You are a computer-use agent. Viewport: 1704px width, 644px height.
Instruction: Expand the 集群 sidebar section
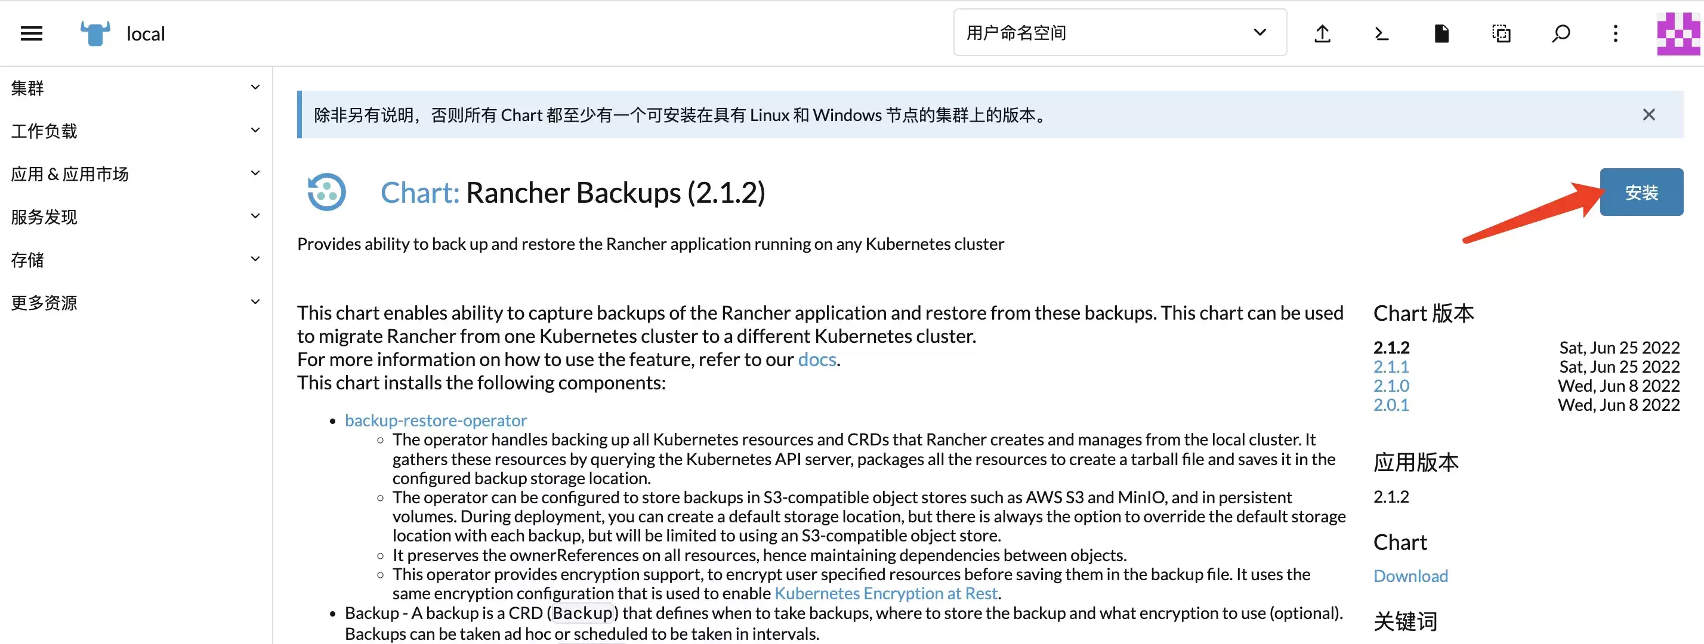point(135,88)
